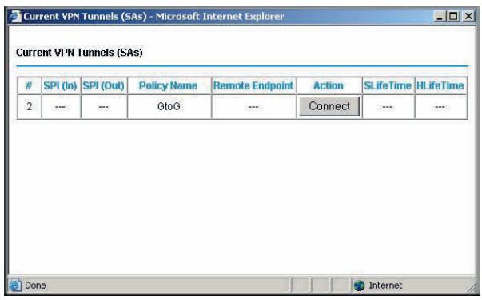Image resolution: width=482 pixels, height=300 pixels.
Task: Click the # column header
Action: pos(29,85)
